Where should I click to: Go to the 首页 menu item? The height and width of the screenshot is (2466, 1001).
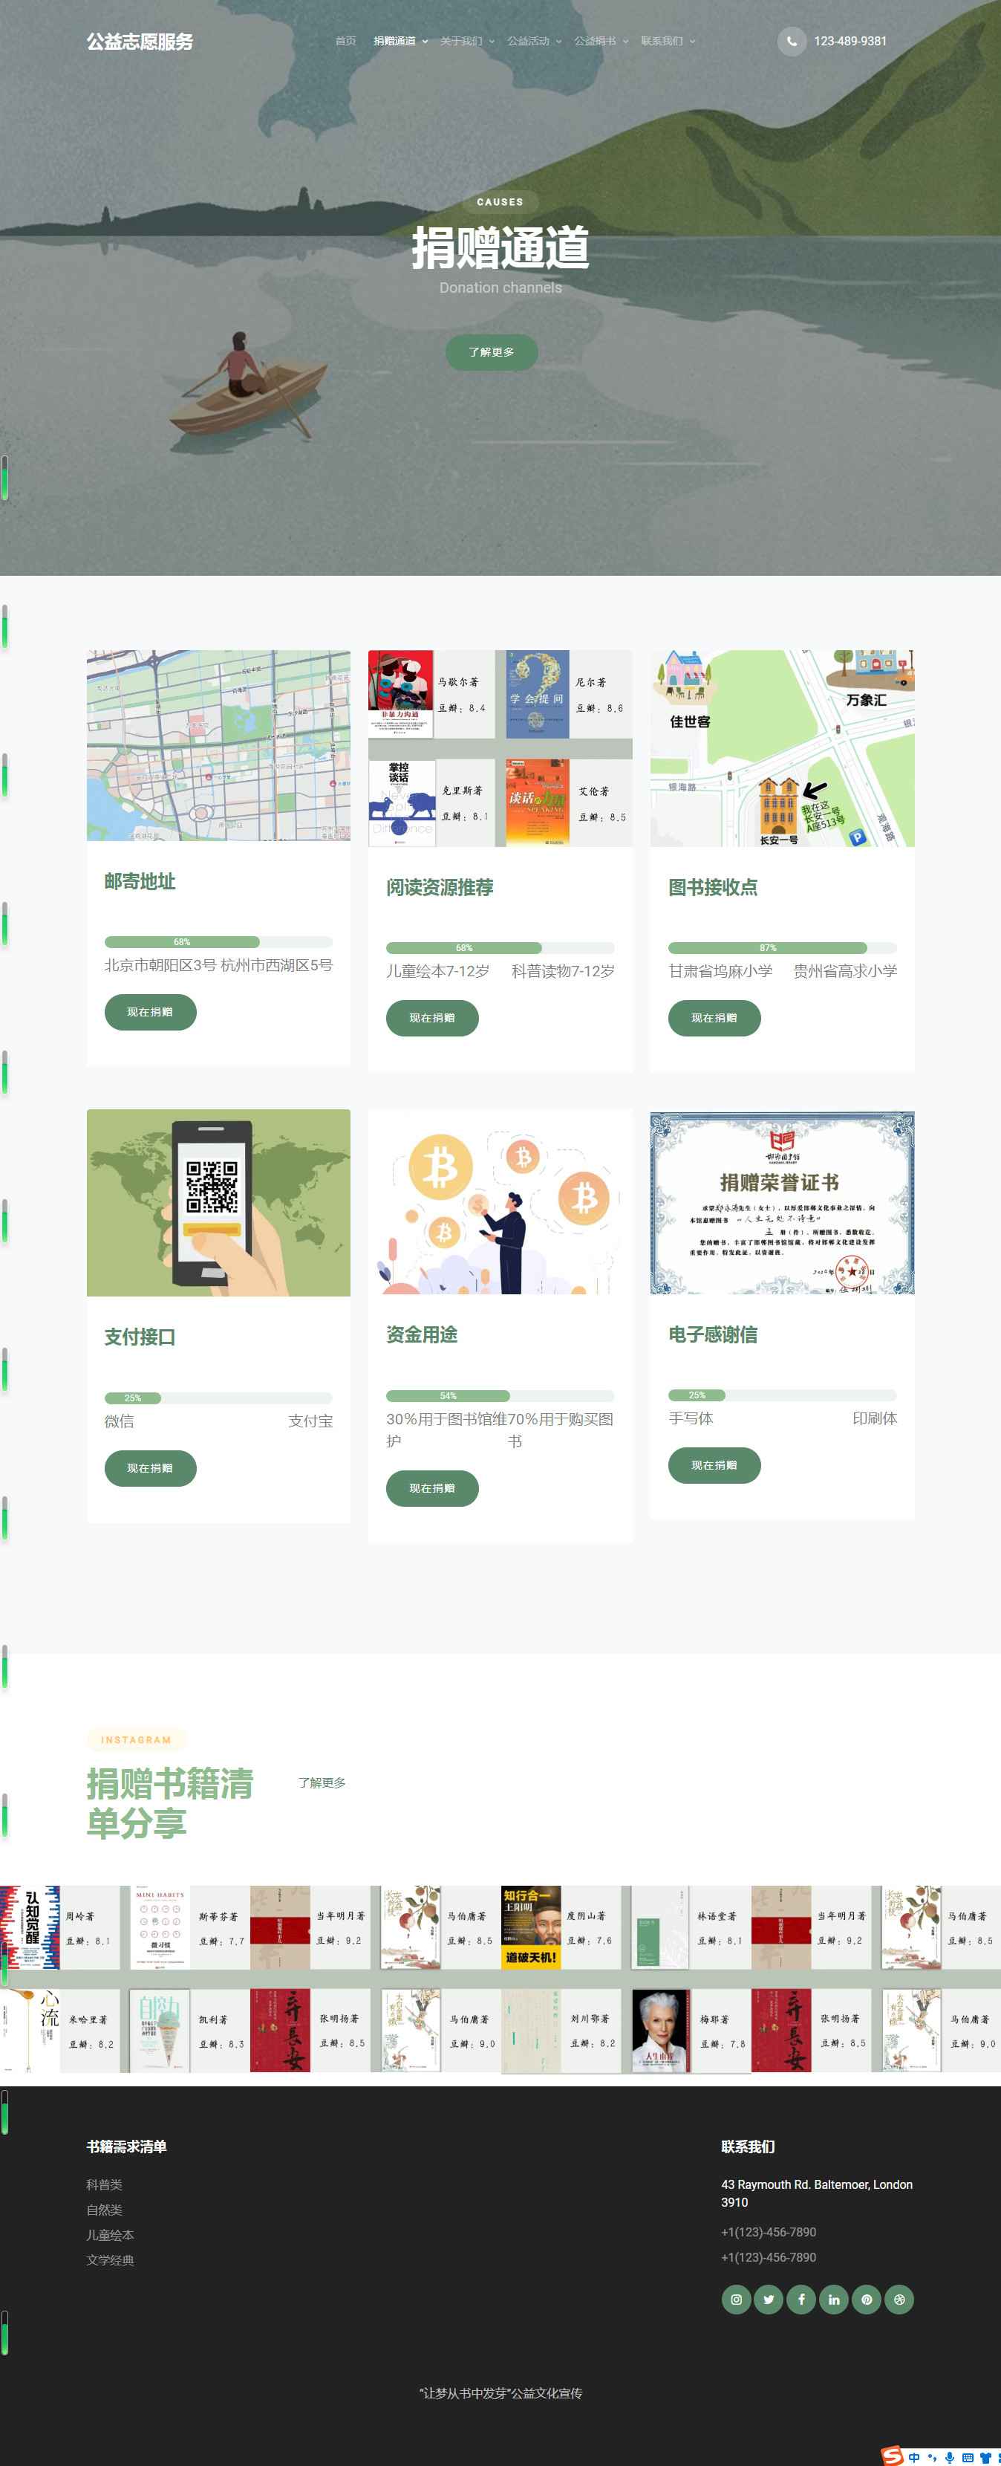345,41
